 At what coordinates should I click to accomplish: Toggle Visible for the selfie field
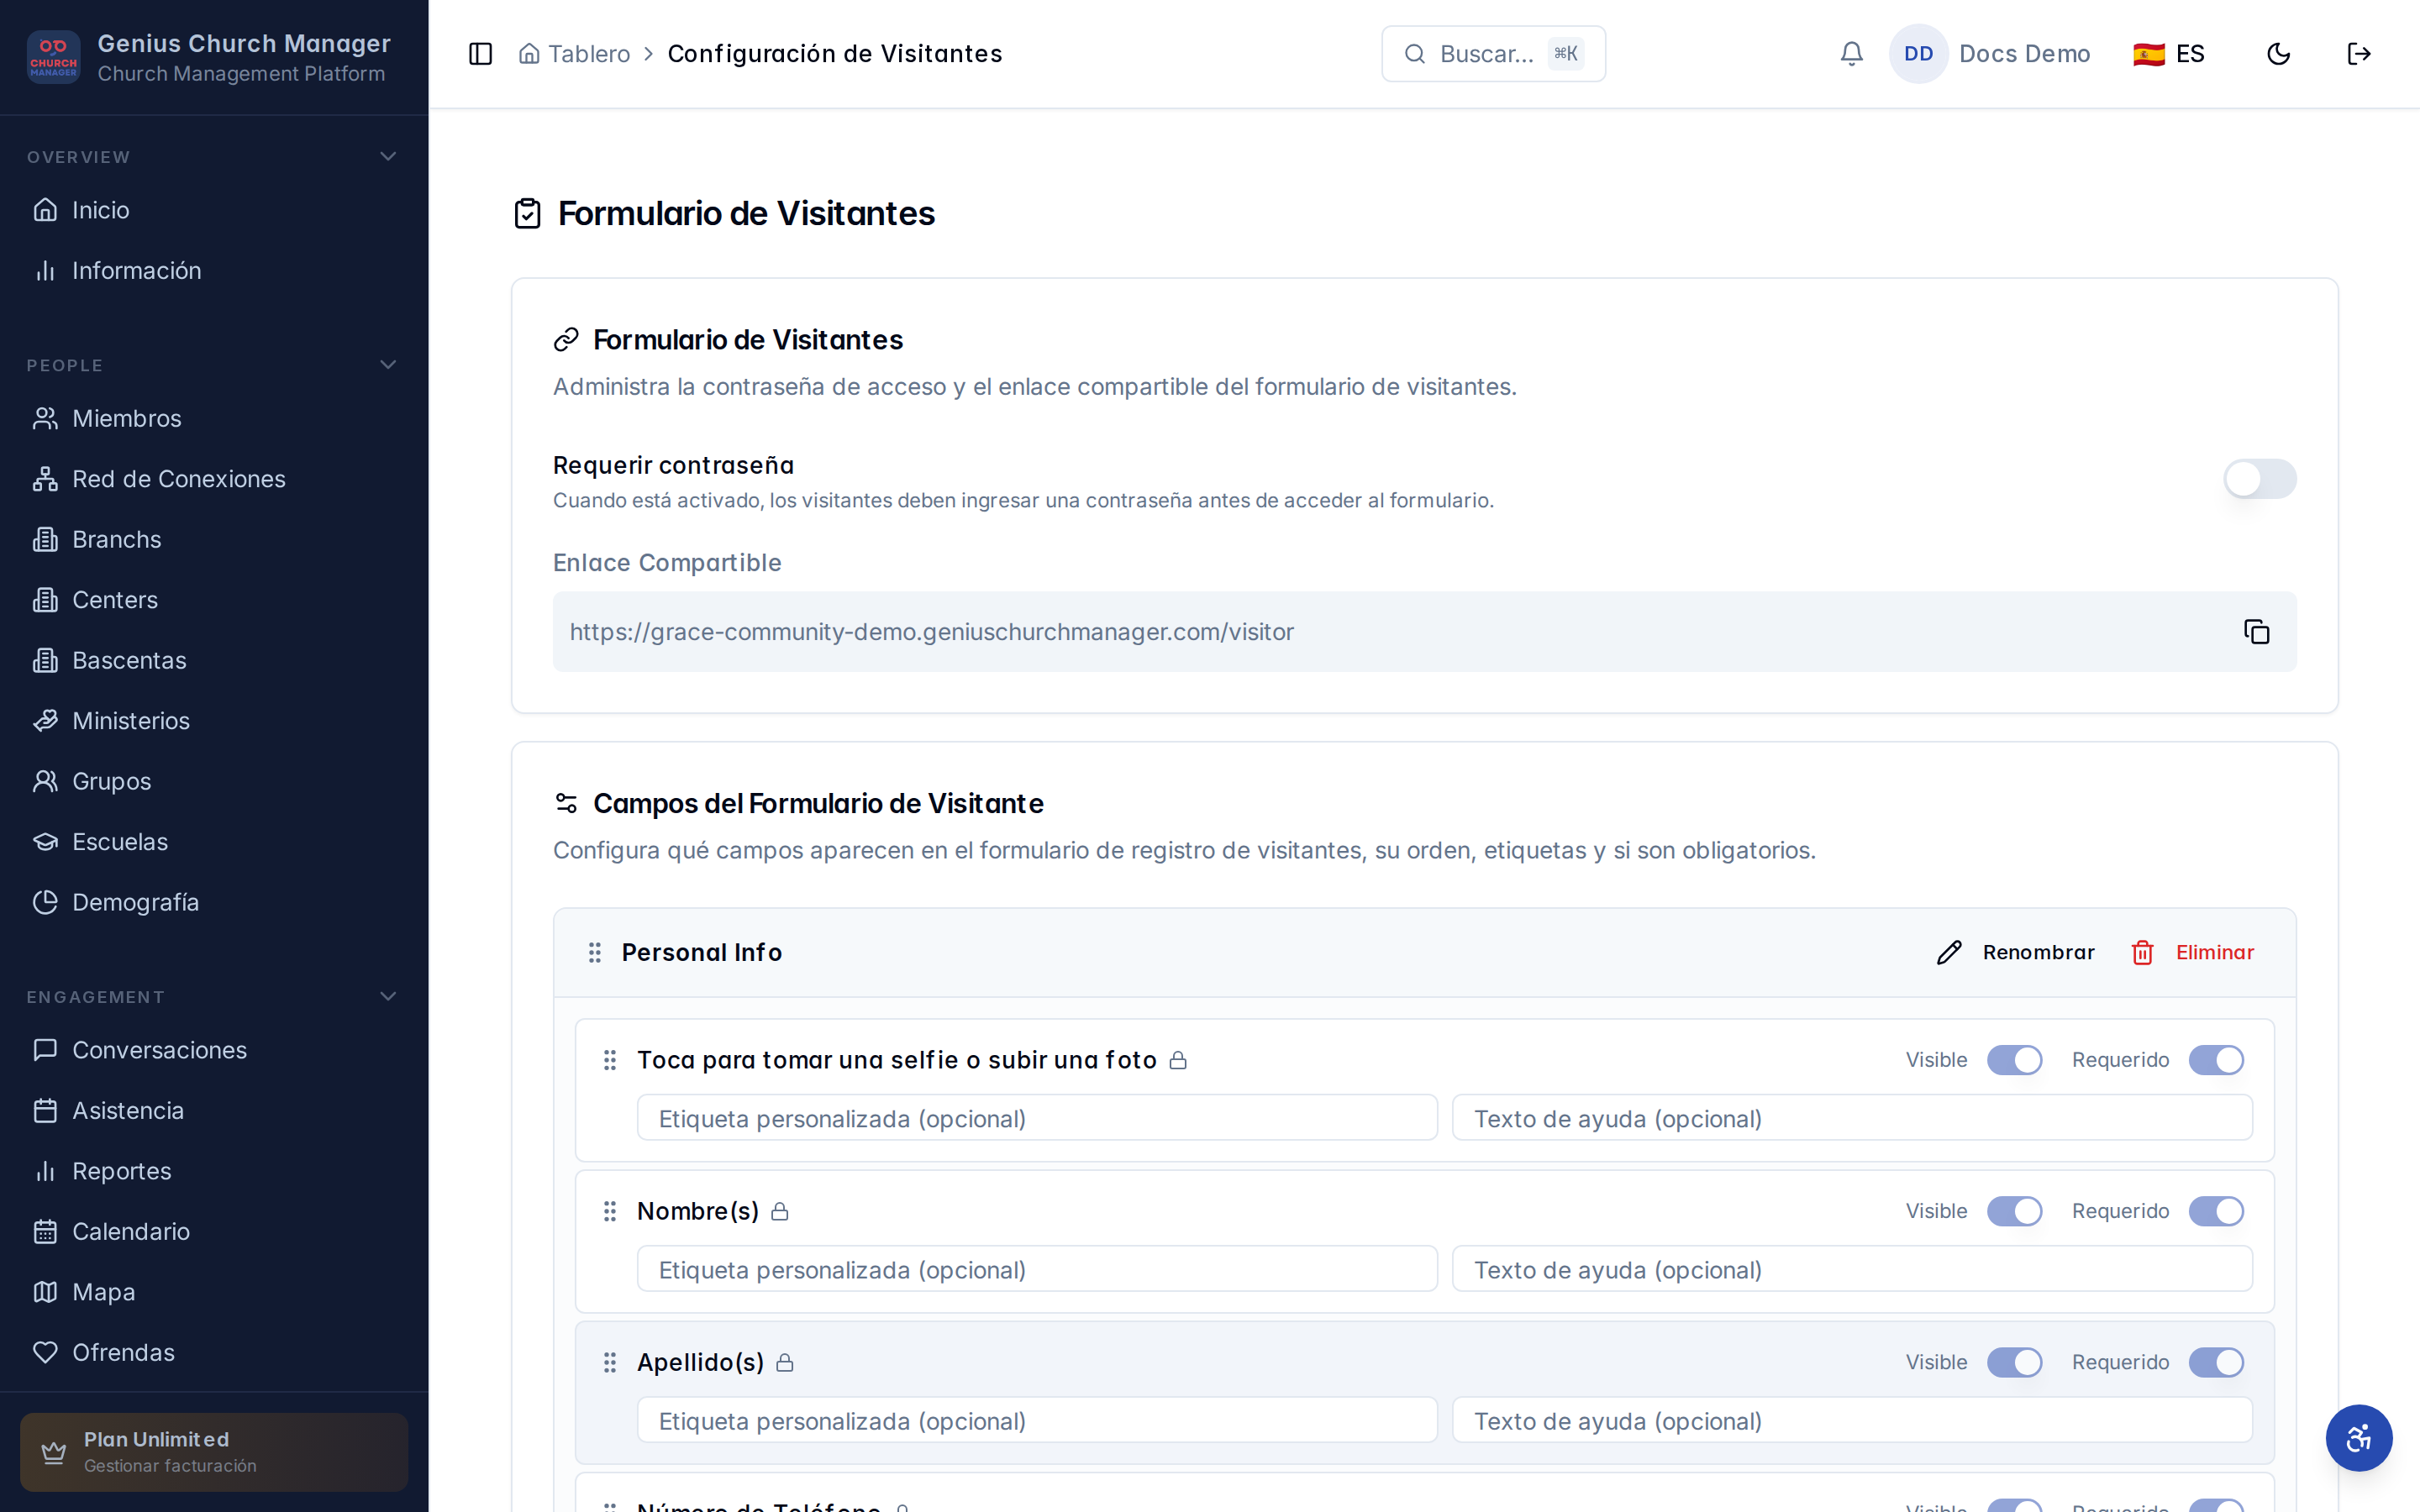pyautogui.click(x=2014, y=1060)
